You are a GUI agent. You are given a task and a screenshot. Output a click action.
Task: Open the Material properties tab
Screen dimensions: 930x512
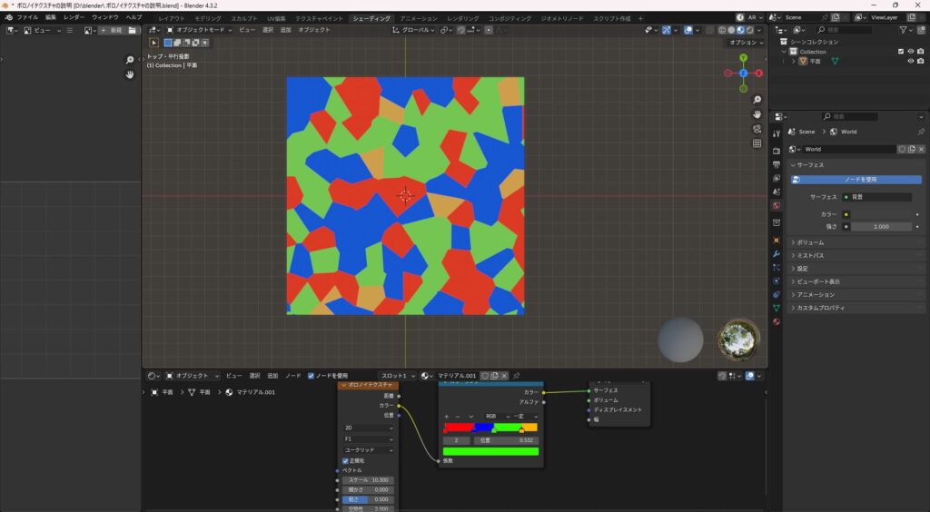(777, 321)
